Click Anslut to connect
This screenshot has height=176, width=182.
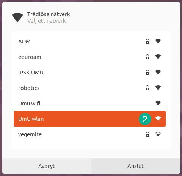tap(136, 166)
